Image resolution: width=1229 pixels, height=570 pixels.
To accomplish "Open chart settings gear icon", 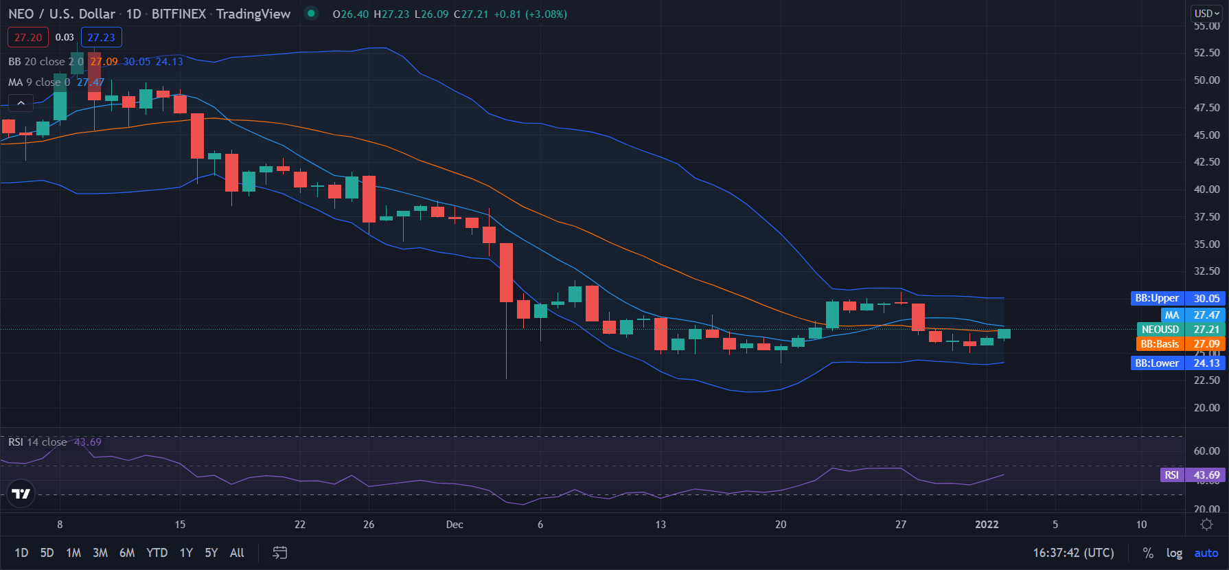I will tap(1206, 525).
